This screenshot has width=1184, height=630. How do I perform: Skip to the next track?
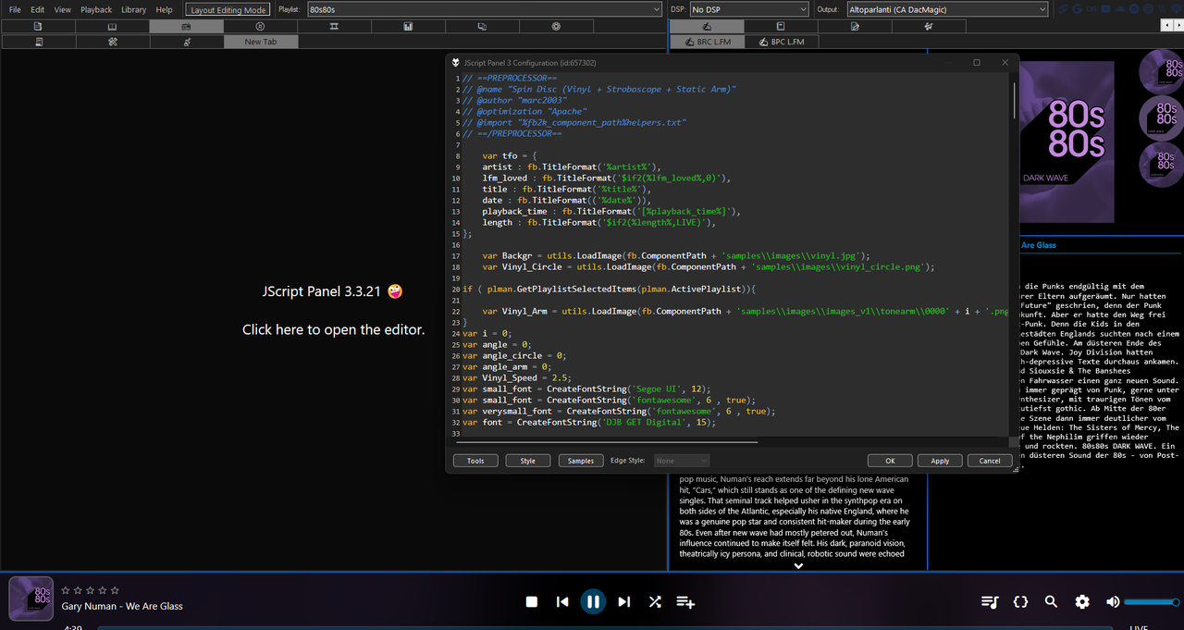point(624,602)
